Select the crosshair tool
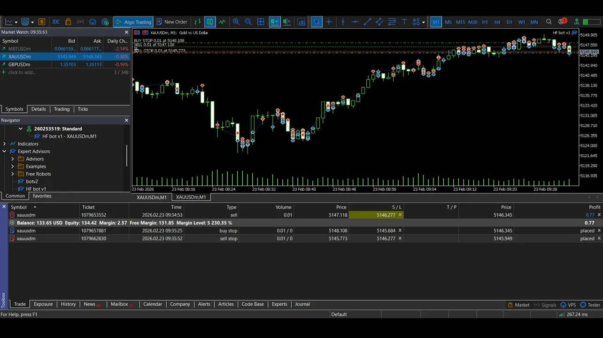603x338 pixels. point(329,22)
